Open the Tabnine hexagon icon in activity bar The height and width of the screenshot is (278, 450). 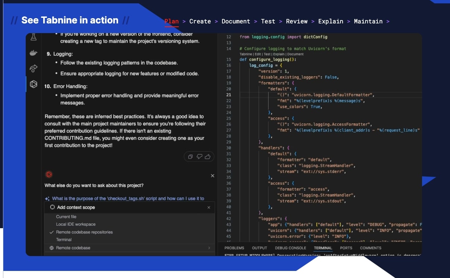tap(34, 84)
